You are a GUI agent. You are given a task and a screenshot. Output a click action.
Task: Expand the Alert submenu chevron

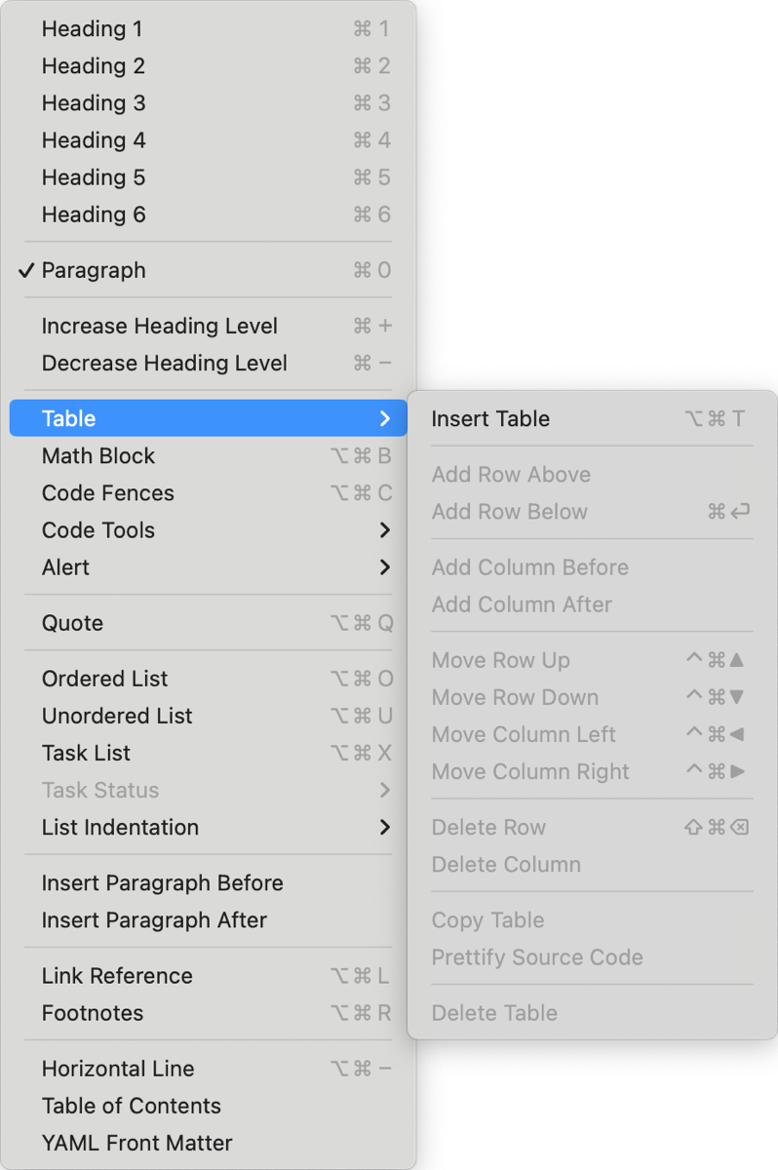point(385,567)
